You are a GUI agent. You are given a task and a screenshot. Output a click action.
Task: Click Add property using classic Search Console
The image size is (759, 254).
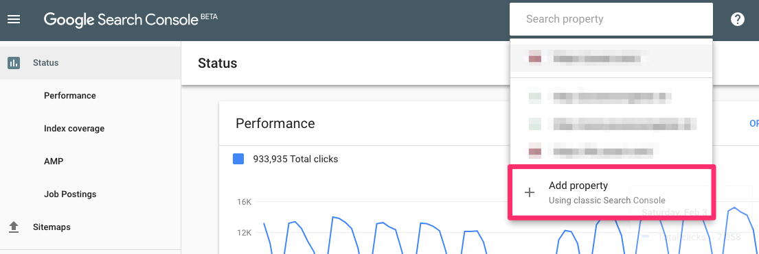tap(611, 192)
